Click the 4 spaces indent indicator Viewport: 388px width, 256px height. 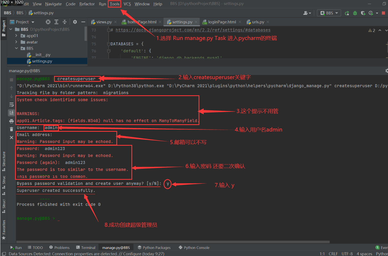tap(364, 254)
